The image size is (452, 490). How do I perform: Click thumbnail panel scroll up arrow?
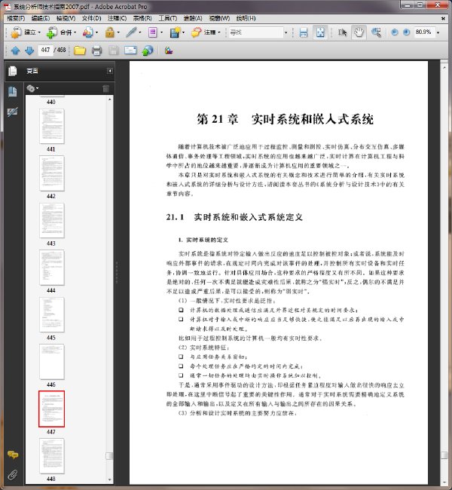pyautogui.click(x=110, y=100)
